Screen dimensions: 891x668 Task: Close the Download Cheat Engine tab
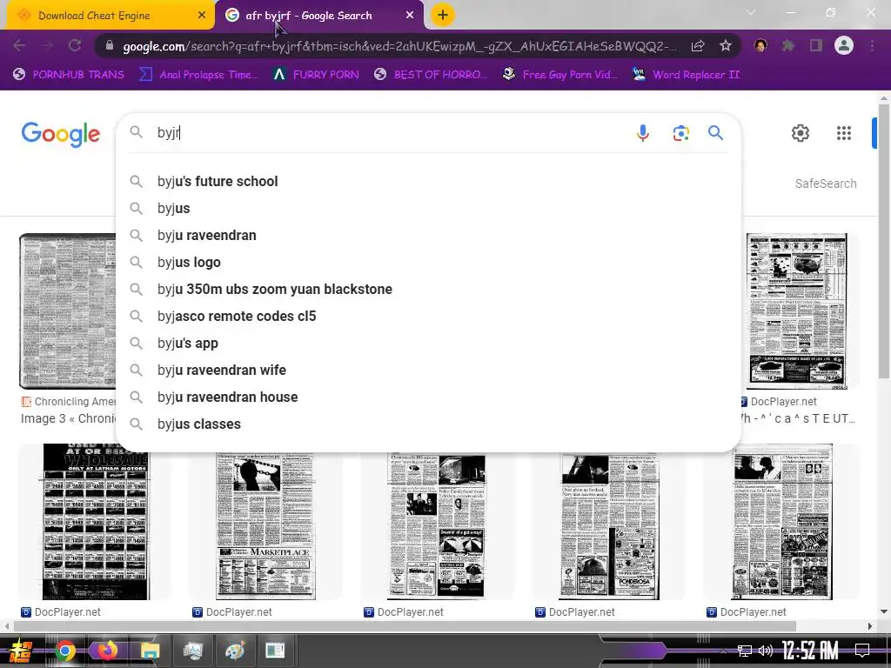tap(202, 16)
